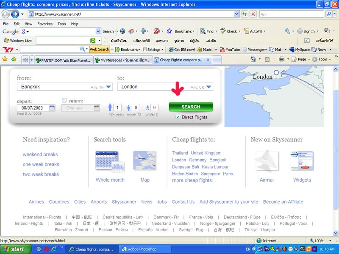Click the browser Forward arrow button
339x254 pixels.
[15, 14]
